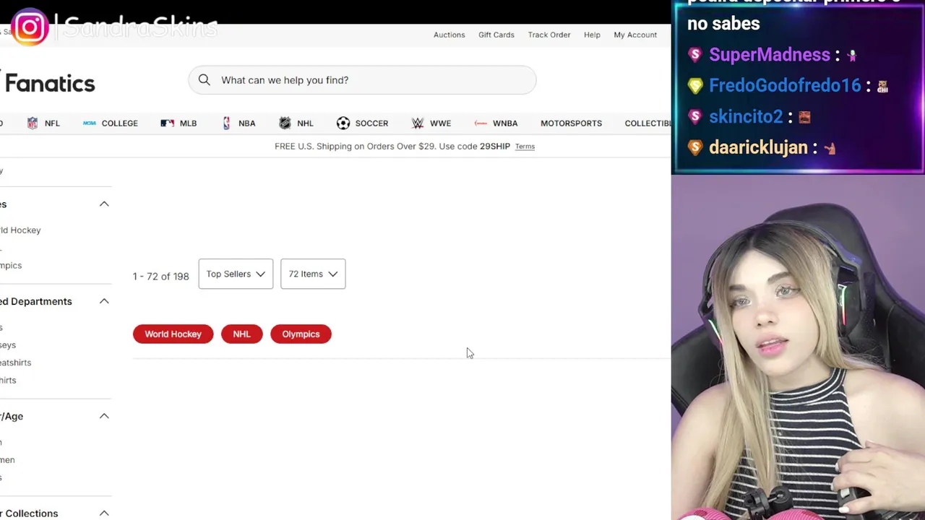925x520 pixels.
Task: Open the Top Sellers sort dropdown
Action: tap(236, 274)
